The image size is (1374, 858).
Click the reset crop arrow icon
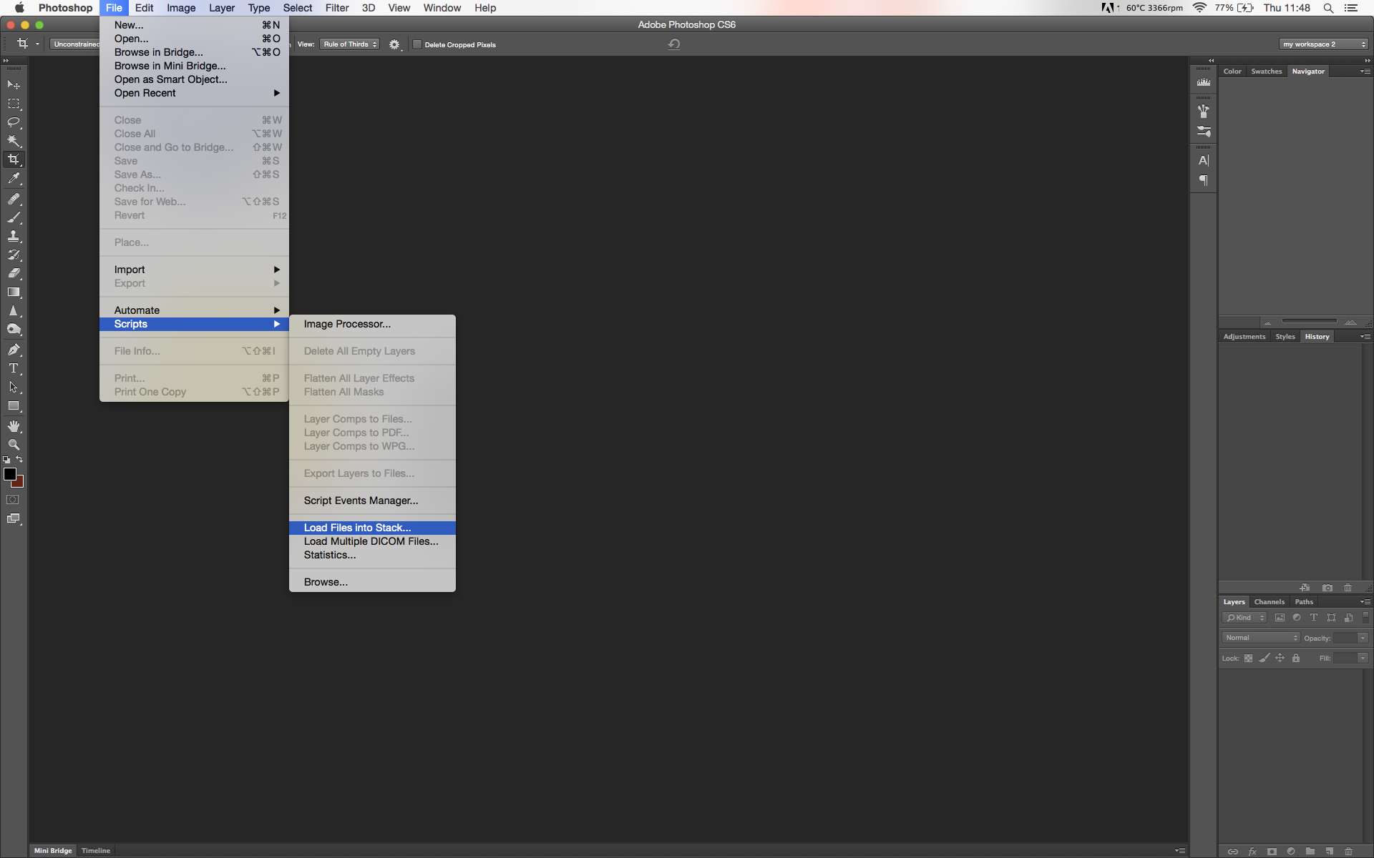click(674, 44)
